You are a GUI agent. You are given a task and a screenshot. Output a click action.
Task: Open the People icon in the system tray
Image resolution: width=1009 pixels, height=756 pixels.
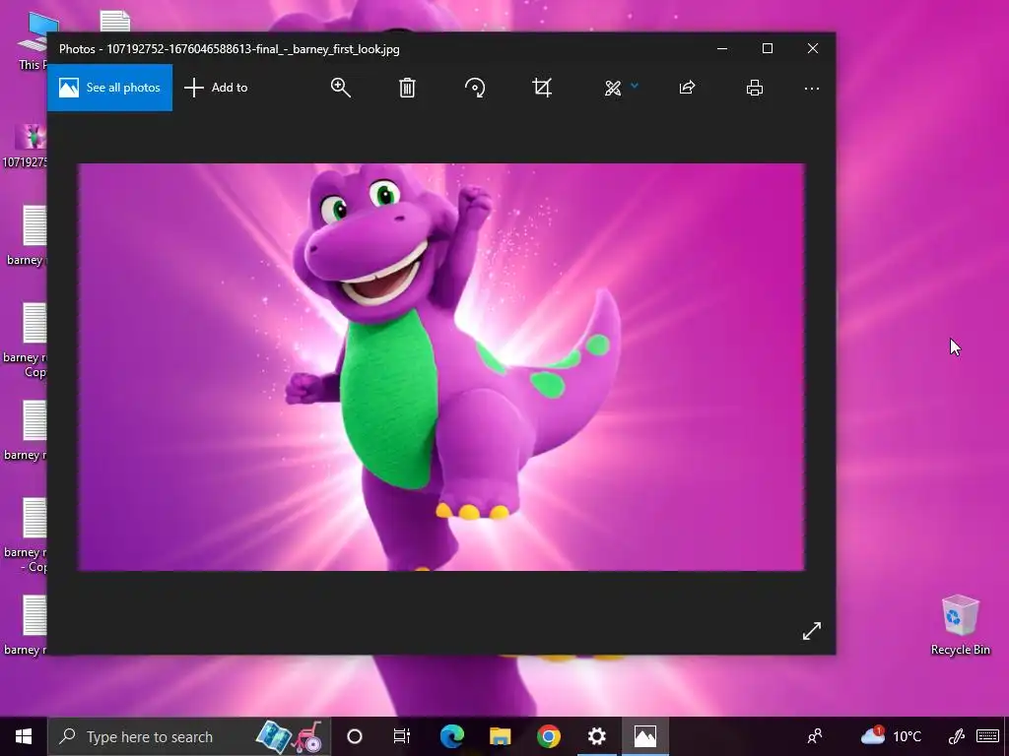(815, 736)
